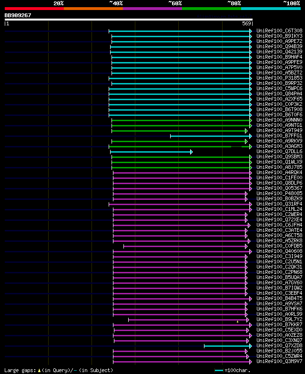Click the purple ~60% identity legend segment
The image size is (305, 374).
click(152, 9)
